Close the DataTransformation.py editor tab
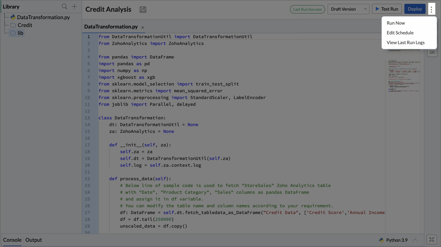The image size is (441, 247). 143,28
